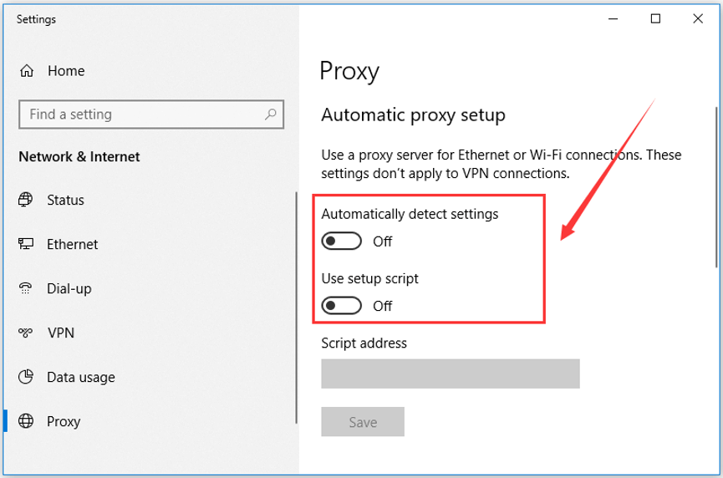723x478 pixels.
Task: Click the Find a setting field
Action: (x=151, y=114)
